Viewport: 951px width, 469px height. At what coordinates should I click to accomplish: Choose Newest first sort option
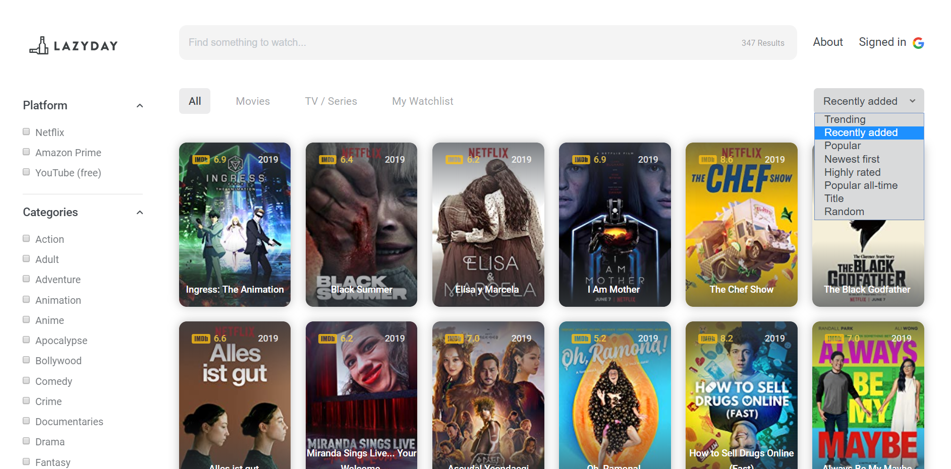869,159
